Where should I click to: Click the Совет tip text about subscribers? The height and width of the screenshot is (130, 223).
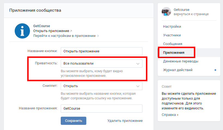[x=189, y=101]
